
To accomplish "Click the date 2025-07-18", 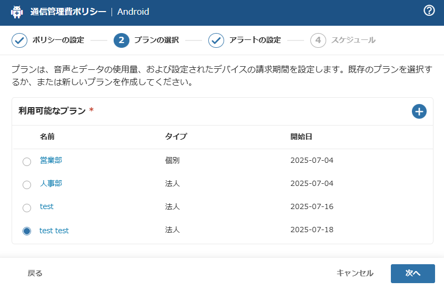I will coord(312,230).
